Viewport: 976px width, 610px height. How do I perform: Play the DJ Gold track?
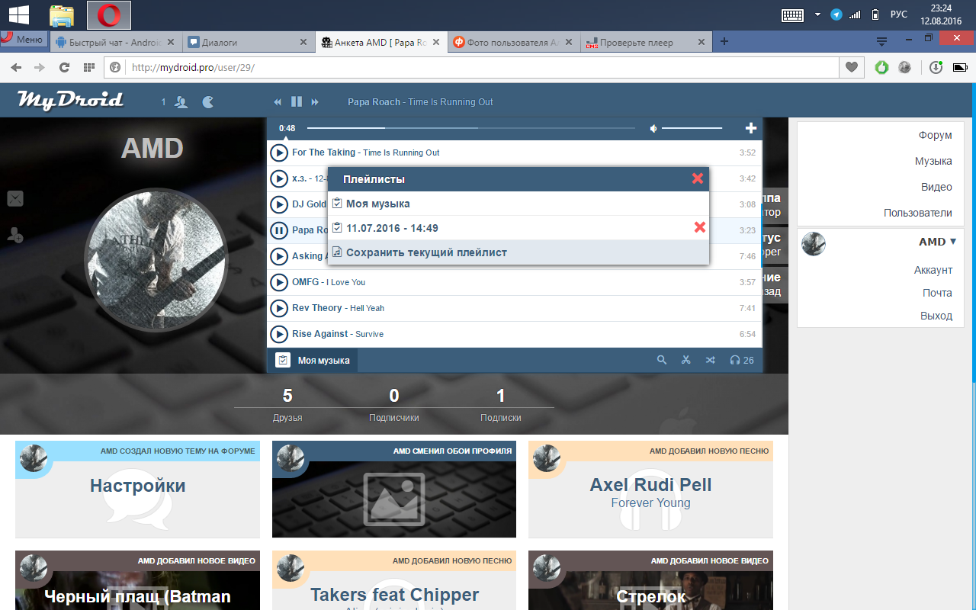pos(279,204)
